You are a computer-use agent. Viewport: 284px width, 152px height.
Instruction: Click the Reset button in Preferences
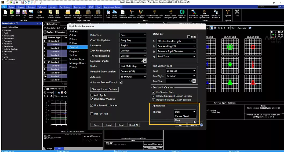coord(121,125)
